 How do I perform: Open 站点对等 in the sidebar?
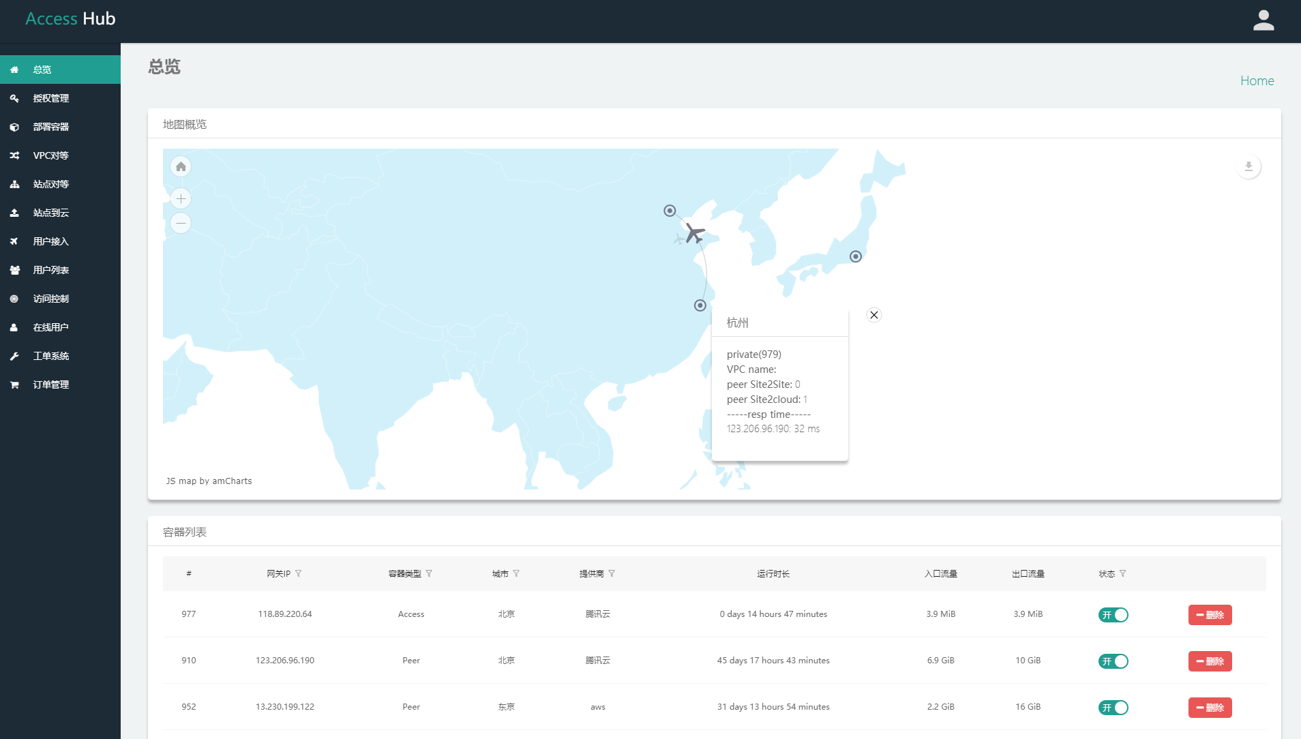pyautogui.click(x=60, y=184)
